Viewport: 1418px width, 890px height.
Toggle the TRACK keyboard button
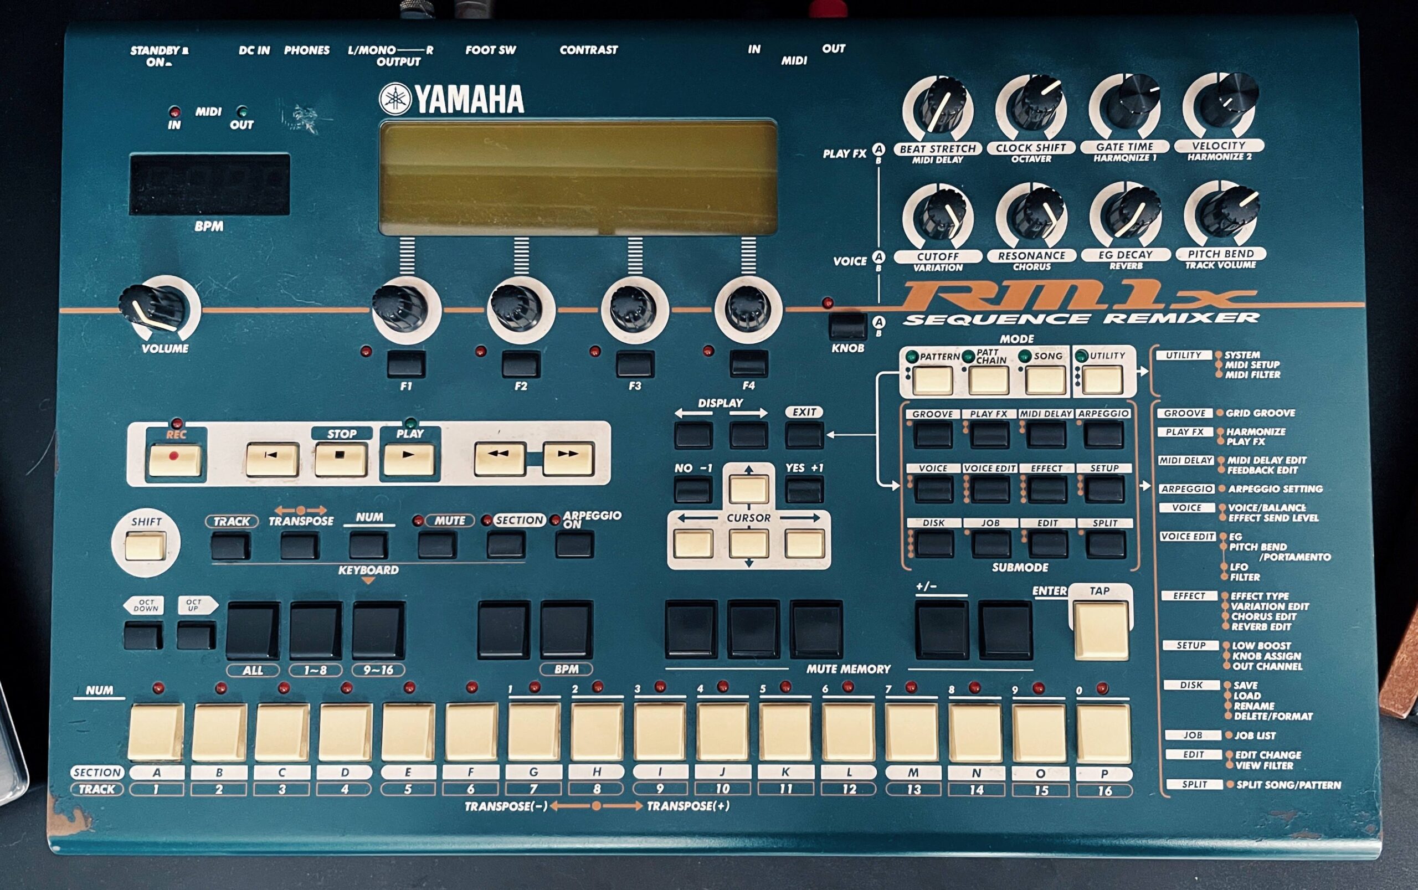coord(232,546)
